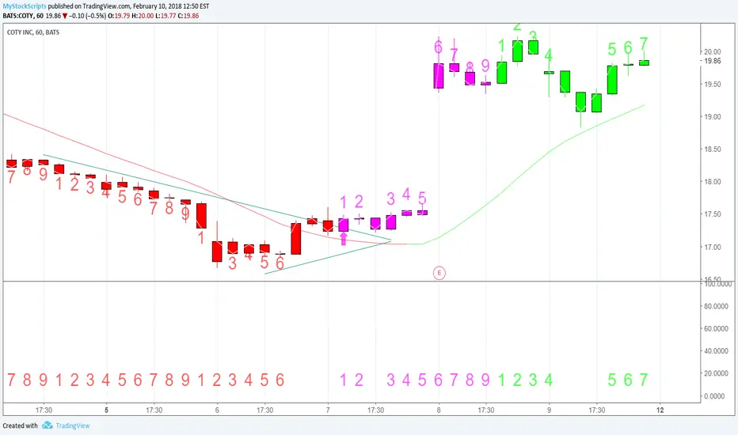Click the date label 5 on time axis
Image resolution: width=738 pixels, height=435 pixels.
coord(106,410)
